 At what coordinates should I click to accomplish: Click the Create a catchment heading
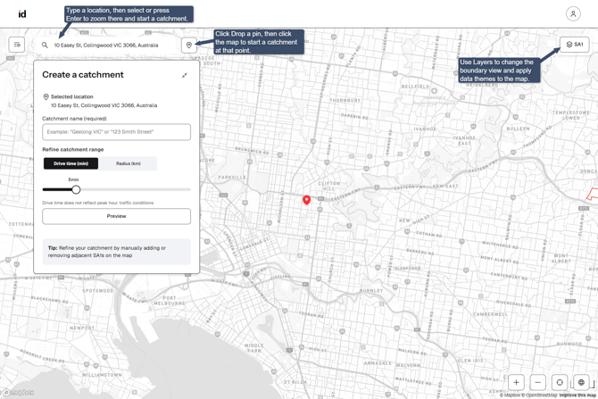tap(83, 75)
